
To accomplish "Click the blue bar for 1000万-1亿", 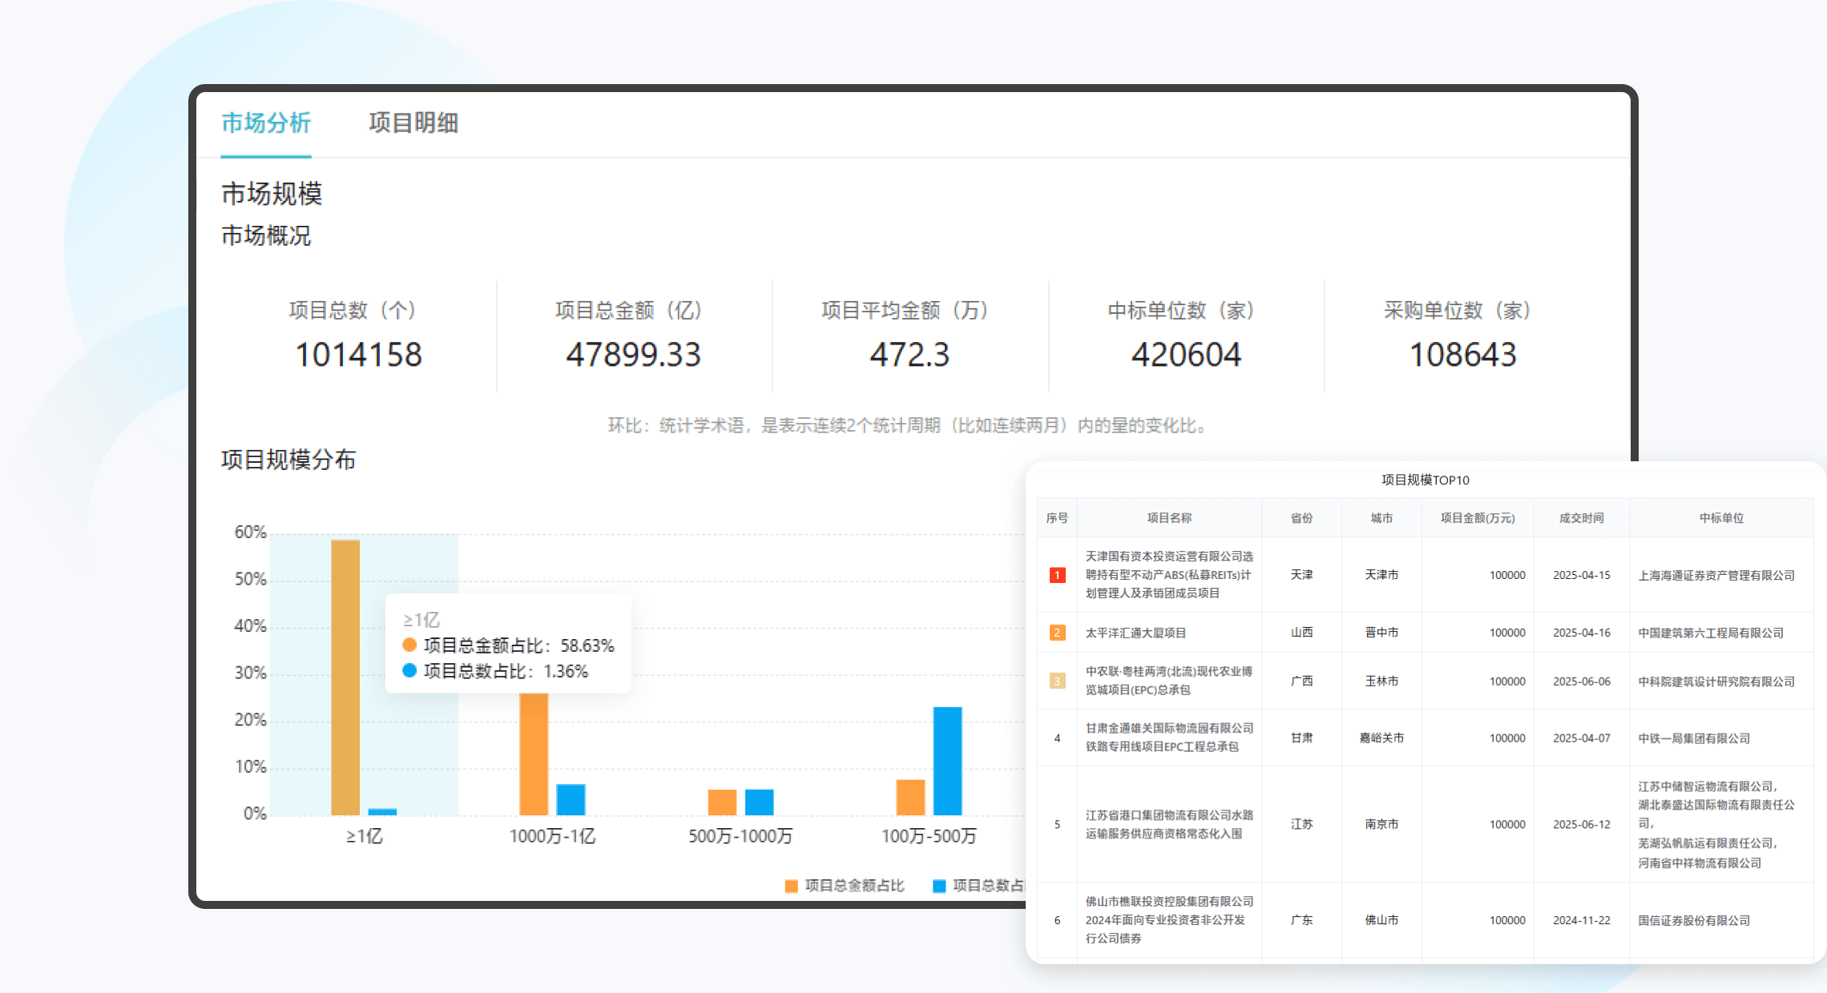I will 571,799.
